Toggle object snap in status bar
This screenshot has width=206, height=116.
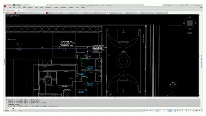tap(171, 111)
